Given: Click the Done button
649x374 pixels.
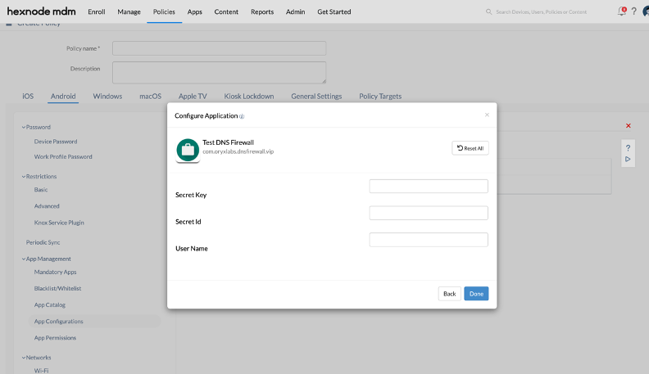Looking at the screenshot, I should coord(476,293).
